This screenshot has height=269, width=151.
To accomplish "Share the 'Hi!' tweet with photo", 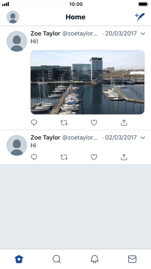I will [124, 122].
